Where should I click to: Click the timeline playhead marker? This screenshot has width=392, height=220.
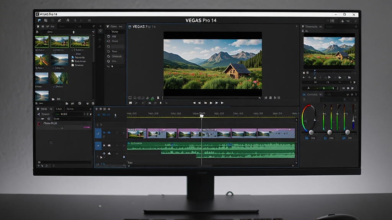point(201,116)
